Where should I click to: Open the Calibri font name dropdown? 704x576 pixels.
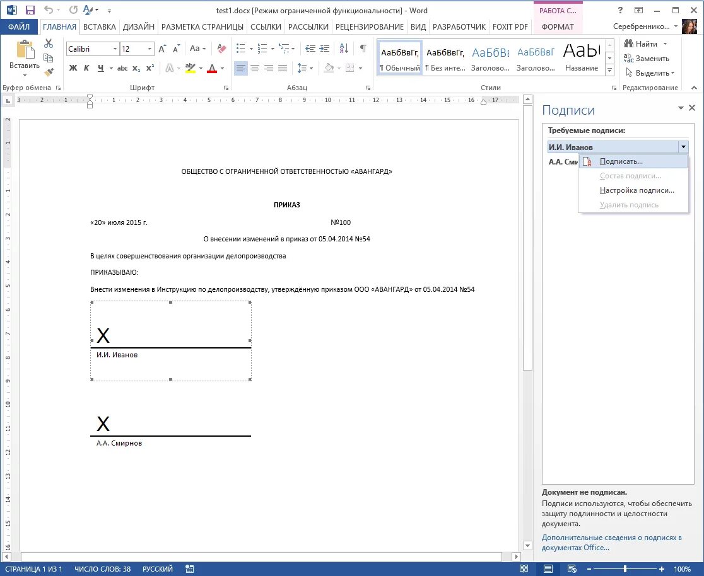tap(115, 49)
